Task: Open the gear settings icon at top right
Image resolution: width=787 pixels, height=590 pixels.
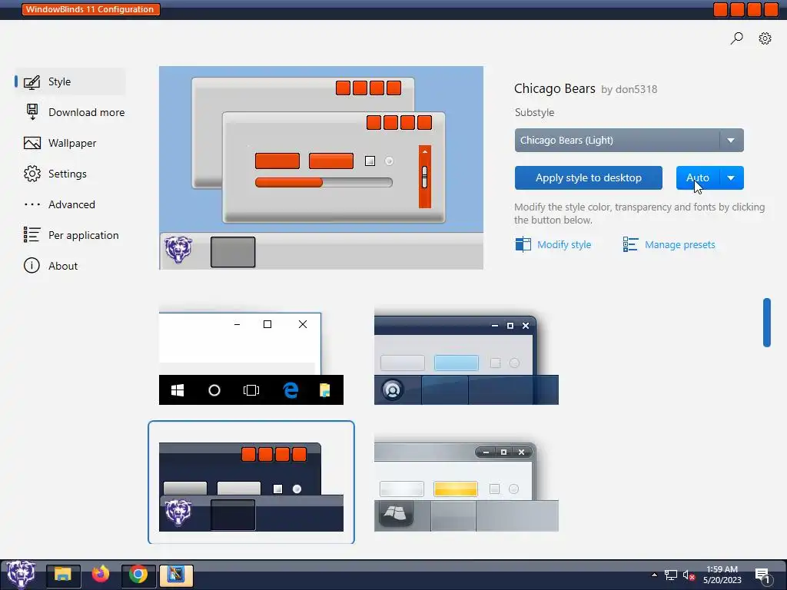Action: pos(765,38)
